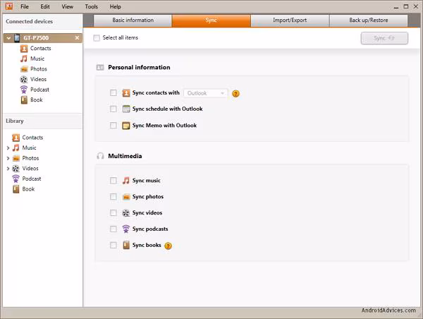
Task: Open the File menu
Action: pyautogui.click(x=25, y=6)
